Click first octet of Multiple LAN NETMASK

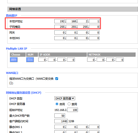click(x=91, y=60)
